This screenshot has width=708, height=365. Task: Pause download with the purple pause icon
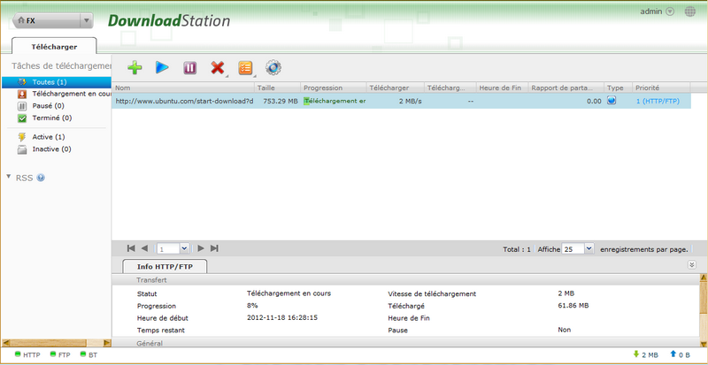pyautogui.click(x=189, y=68)
